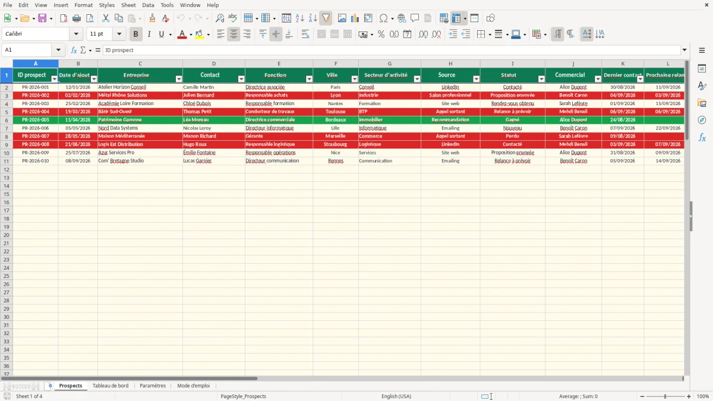Open Print Preview from toolbar
Image resolution: width=713 pixels, height=401 pixels.
click(x=91, y=18)
